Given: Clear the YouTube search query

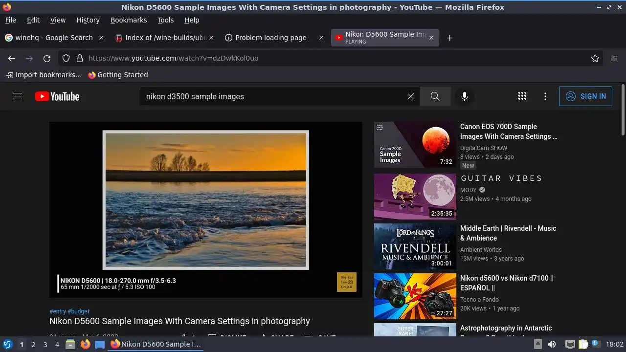Looking at the screenshot, I should tap(411, 96).
